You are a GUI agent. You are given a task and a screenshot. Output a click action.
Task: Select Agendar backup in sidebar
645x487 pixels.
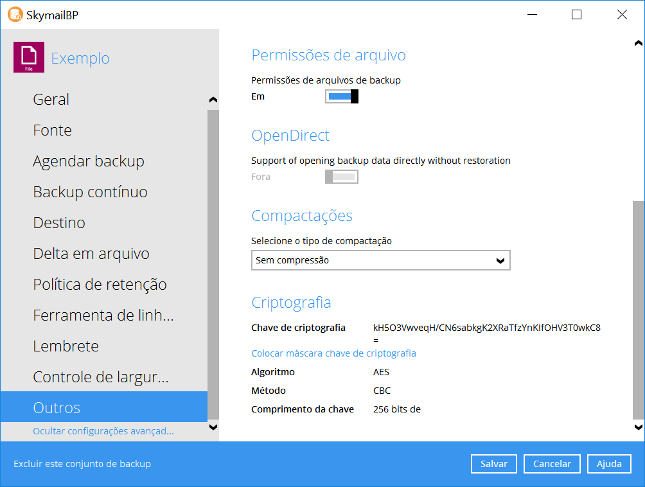(x=89, y=161)
